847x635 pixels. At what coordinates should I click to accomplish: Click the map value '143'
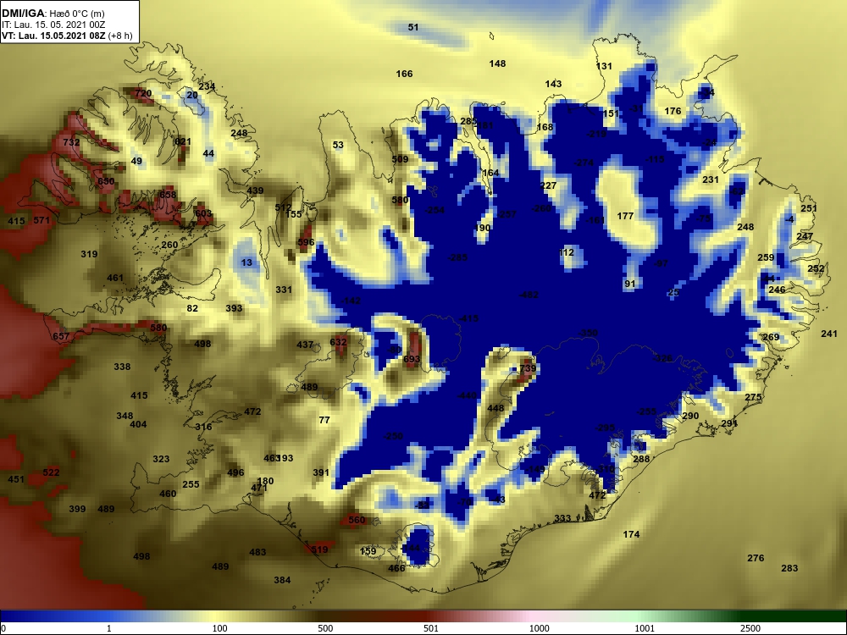coord(553,84)
